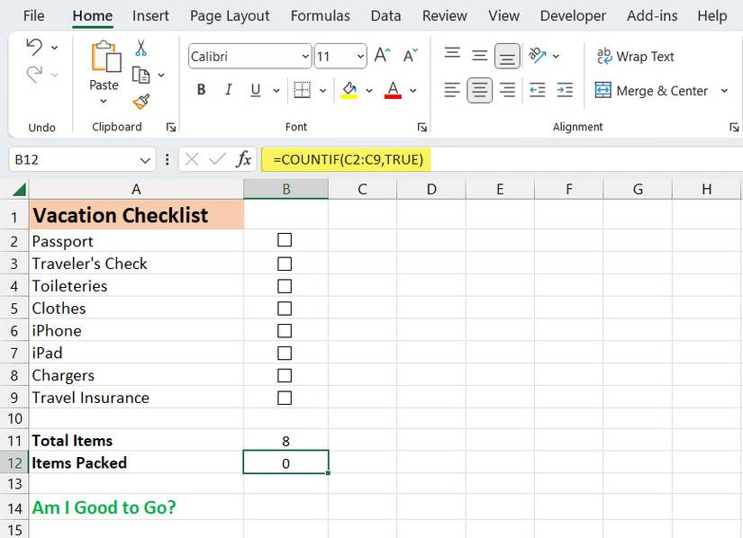
Task: Open the Data tab
Action: tap(385, 15)
